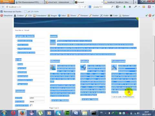155x116 pixels.
Task: Click the page vertical scrollbar
Action: [x=154, y=61]
